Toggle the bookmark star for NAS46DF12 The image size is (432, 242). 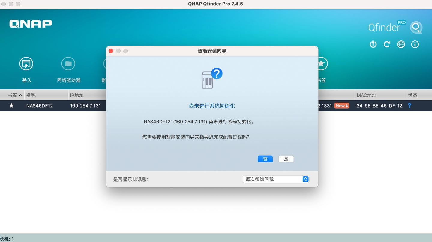tap(11, 105)
